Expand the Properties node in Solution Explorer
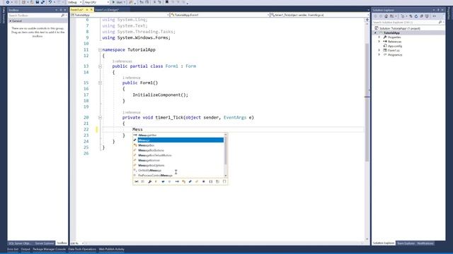The height and width of the screenshot is (254, 453). point(379,37)
